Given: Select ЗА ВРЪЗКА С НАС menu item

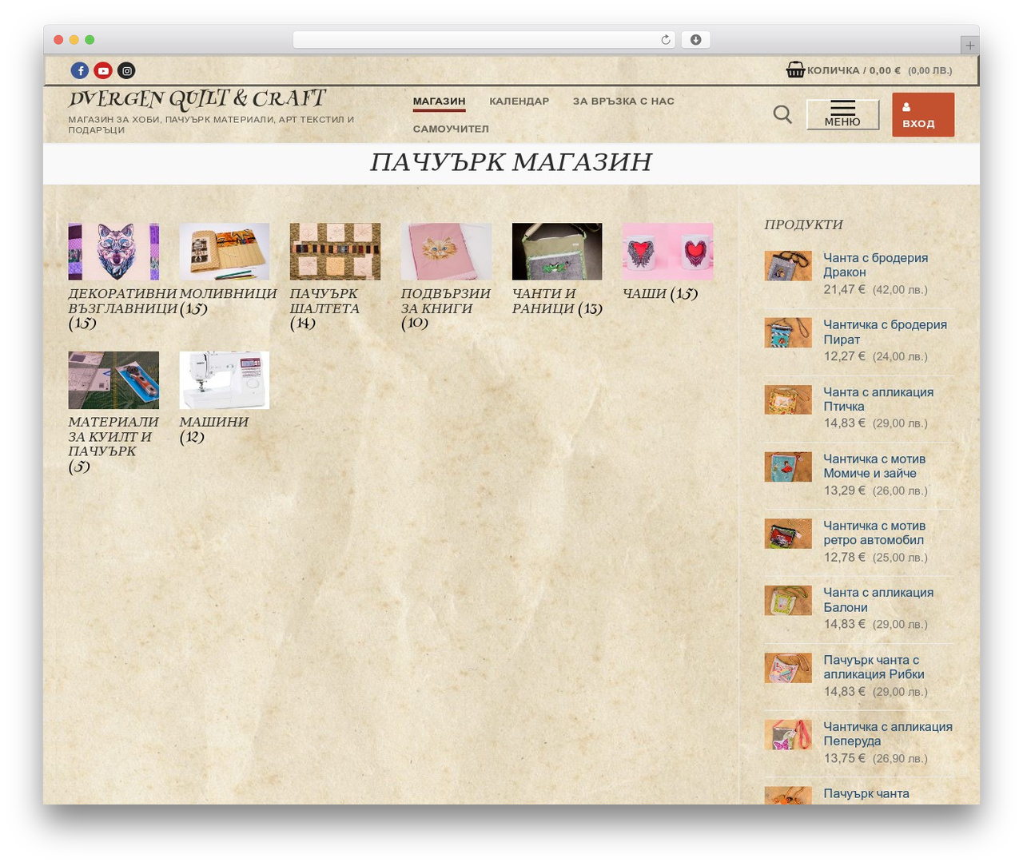Looking at the screenshot, I should click(623, 101).
